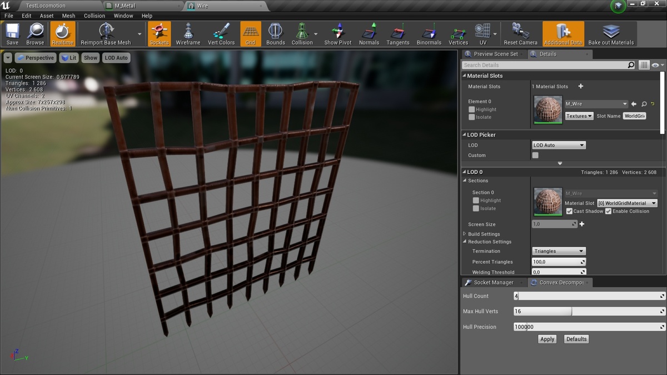Screen dimensions: 667x375
Task: Toggle Realtime viewport rendering
Action: 62,34
